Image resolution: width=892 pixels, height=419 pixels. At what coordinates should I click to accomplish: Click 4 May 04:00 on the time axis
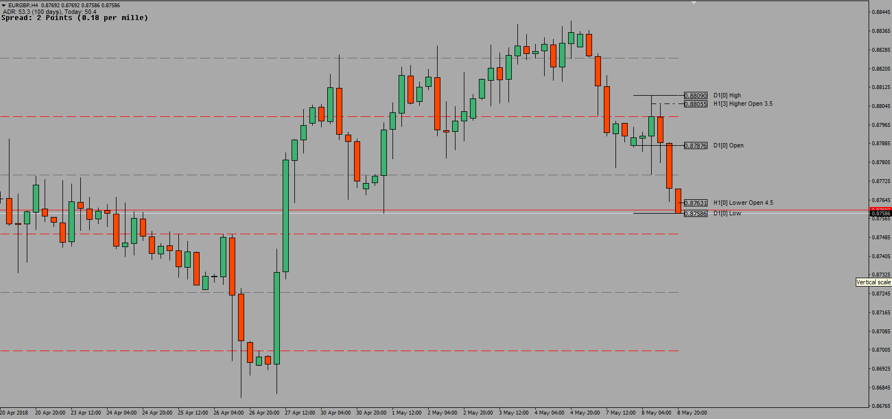[x=549, y=413]
